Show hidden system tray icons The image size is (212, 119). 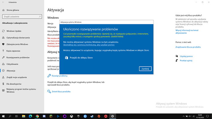point(183,116)
